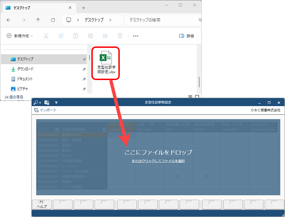Open the quick access toolbar dropdown arrow
The height and width of the screenshot is (217, 285).
(56, 103)
